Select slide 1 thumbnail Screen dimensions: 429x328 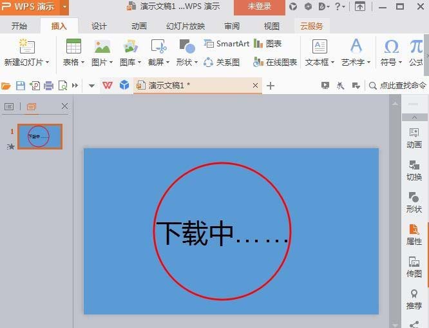40,137
